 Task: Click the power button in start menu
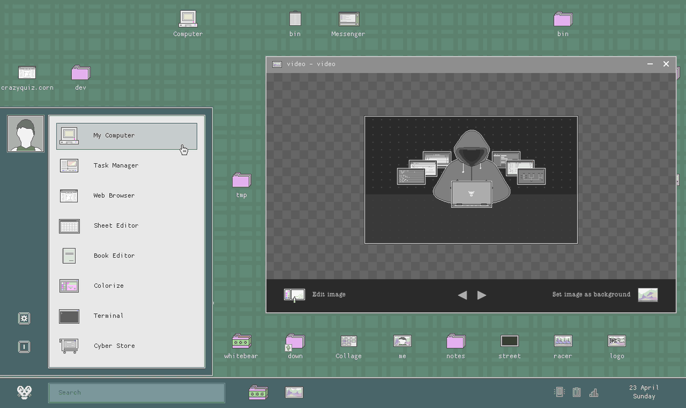point(24,347)
